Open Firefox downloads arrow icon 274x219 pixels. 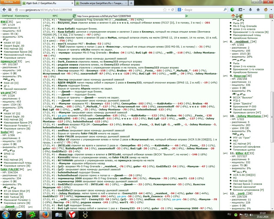[250, 10]
